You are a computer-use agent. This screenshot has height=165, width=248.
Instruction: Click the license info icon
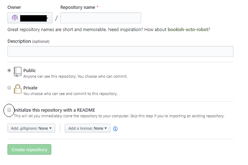point(115,129)
